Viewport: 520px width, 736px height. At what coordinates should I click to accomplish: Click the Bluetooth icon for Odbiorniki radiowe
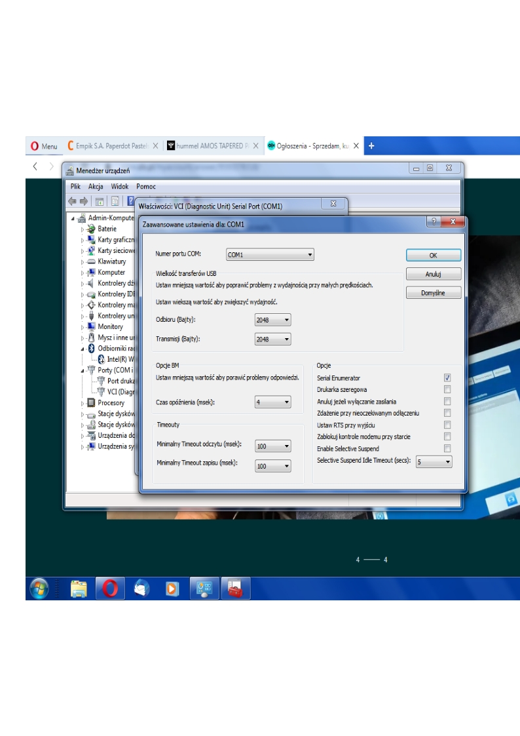(x=92, y=348)
